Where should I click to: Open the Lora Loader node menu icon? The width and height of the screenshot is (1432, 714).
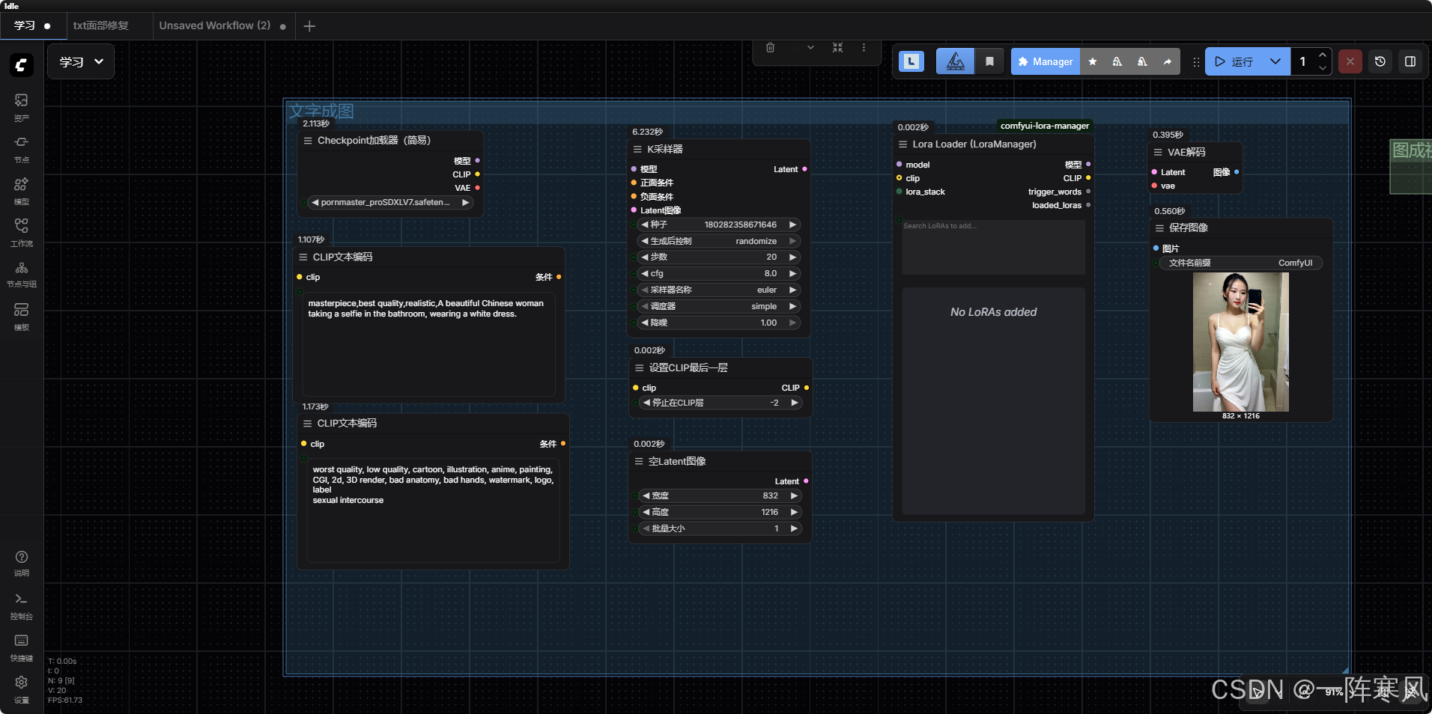point(902,144)
